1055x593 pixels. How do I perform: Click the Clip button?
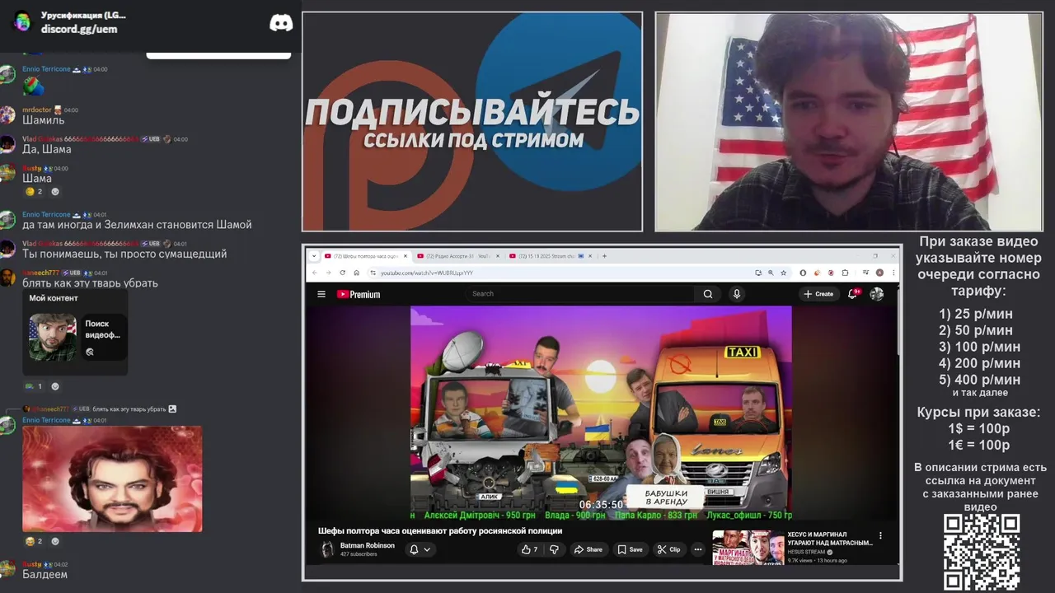[668, 549]
